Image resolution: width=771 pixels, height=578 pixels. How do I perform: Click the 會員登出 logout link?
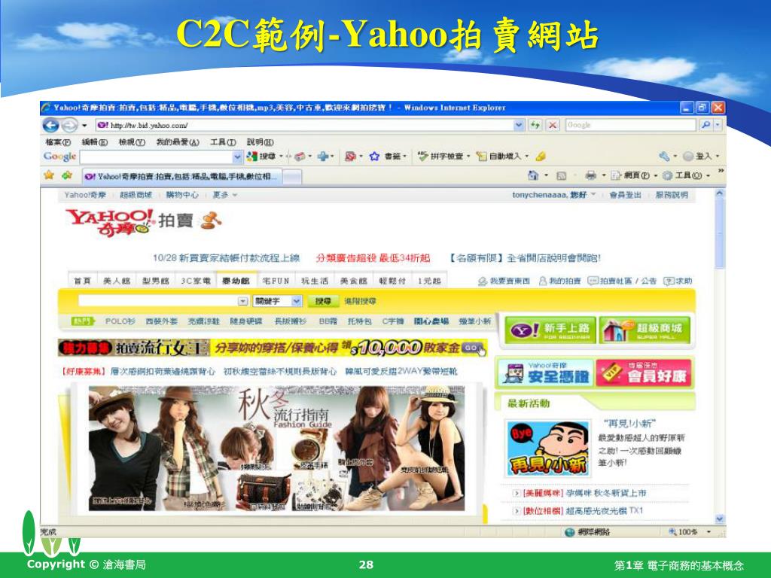pyautogui.click(x=625, y=195)
